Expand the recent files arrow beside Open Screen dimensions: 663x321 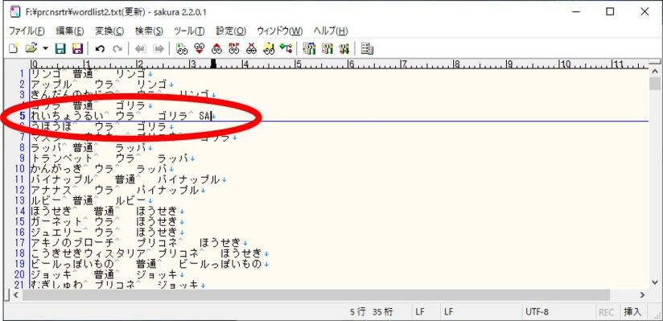45,48
